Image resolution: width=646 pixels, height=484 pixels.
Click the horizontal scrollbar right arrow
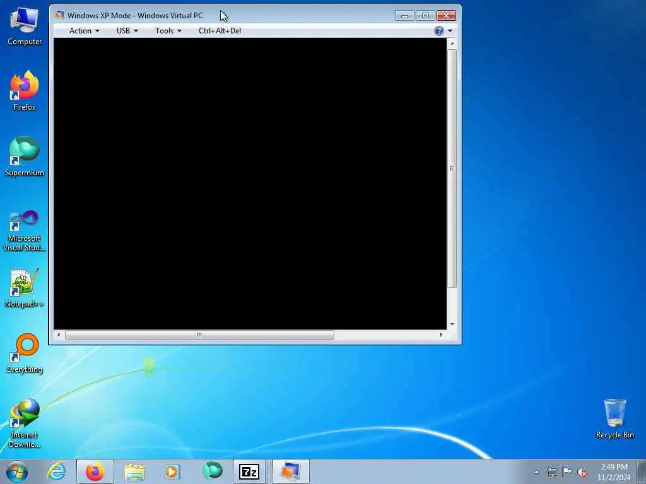[x=441, y=335]
